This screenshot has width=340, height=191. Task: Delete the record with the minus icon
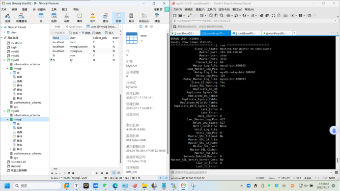point(56,173)
